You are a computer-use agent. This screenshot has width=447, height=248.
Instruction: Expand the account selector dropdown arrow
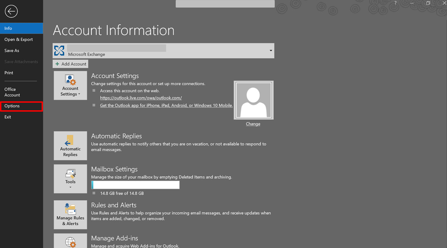[x=271, y=51]
